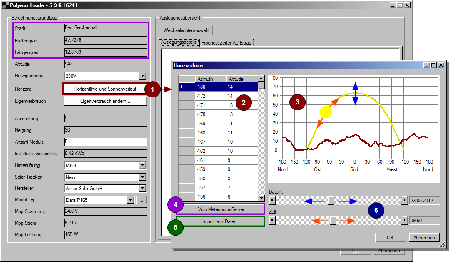Cancel the Horizontlinie dialog via Abbrechen
The height and width of the screenshot is (266, 453).
click(424, 237)
